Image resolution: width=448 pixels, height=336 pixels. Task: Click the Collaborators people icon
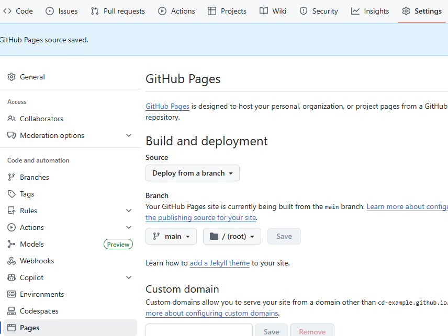(x=12, y=119)
